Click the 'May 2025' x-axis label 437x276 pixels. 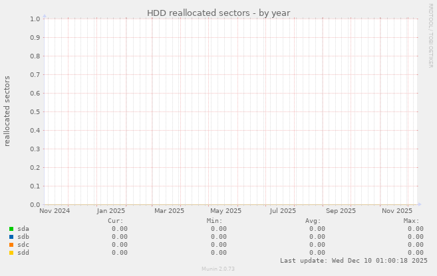[225, 211]
